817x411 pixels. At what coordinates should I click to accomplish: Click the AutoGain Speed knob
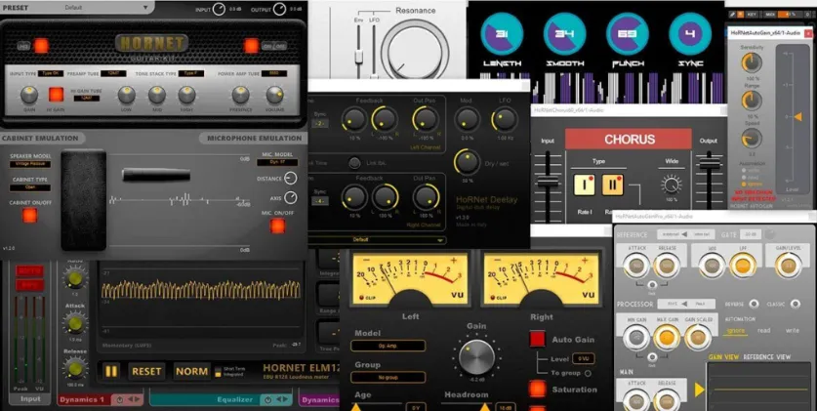[752, 139]
